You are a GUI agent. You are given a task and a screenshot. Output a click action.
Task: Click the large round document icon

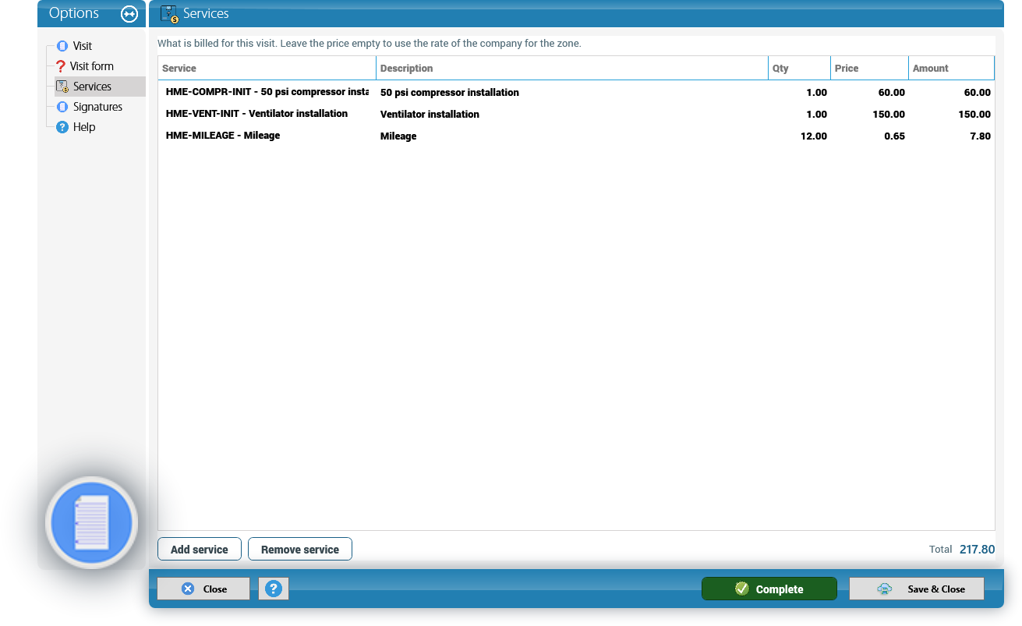[x=92, y=522]
